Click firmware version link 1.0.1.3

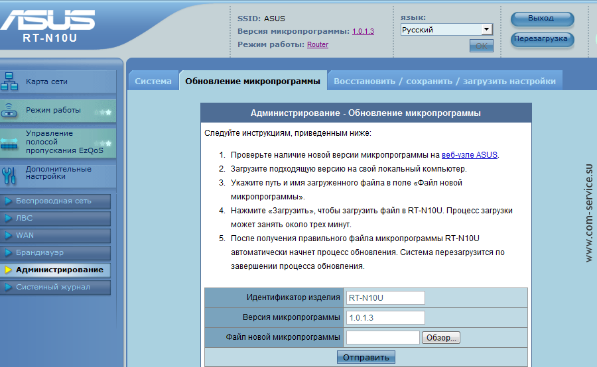[x=364, y=31]
